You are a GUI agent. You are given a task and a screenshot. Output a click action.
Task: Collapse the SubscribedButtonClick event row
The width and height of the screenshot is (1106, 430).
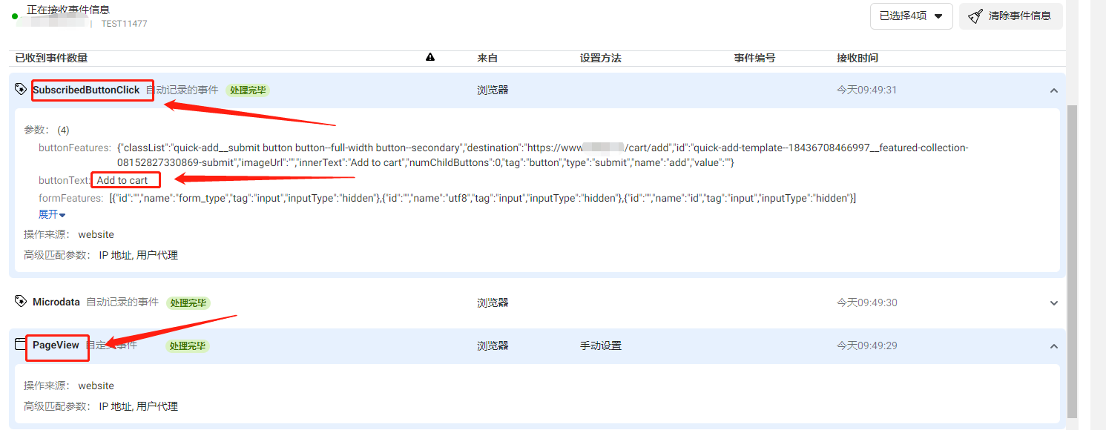tap(1053, 90)
